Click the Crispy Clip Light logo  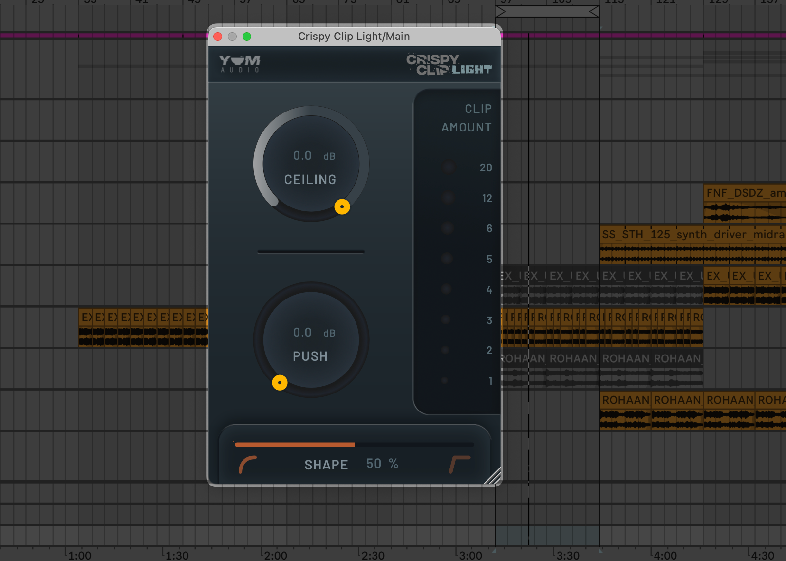449,65
